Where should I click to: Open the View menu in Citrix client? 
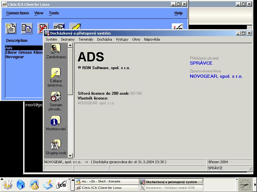(x=39, y=13)
